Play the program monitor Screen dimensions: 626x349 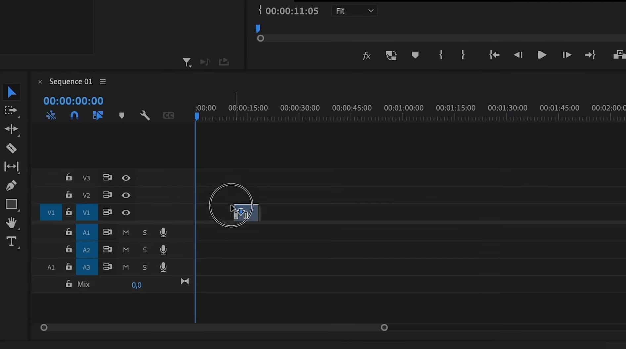tap(542, 55)
